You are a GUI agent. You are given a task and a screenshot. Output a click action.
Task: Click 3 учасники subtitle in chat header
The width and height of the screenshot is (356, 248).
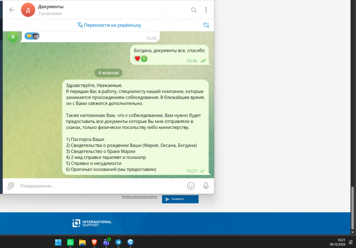pos(50,14)
